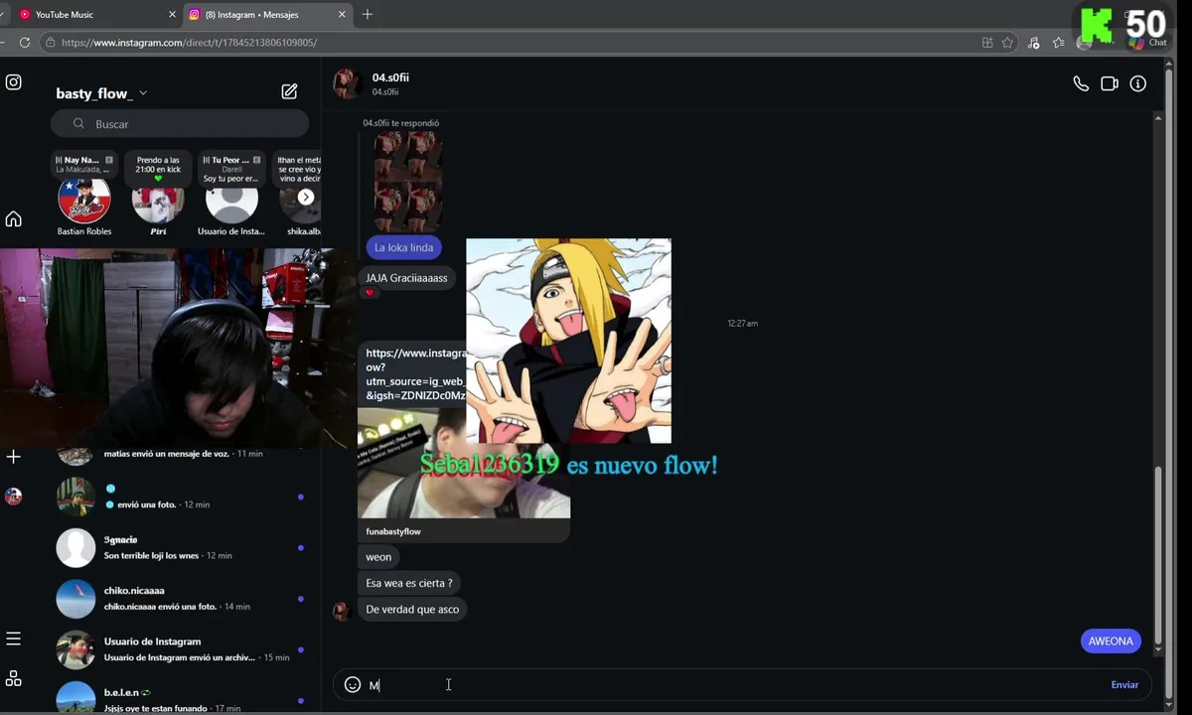This screenshot has height=715, width=1192.
Task: Start an audio call with 04.s0fii
Action: [1081, 84]
